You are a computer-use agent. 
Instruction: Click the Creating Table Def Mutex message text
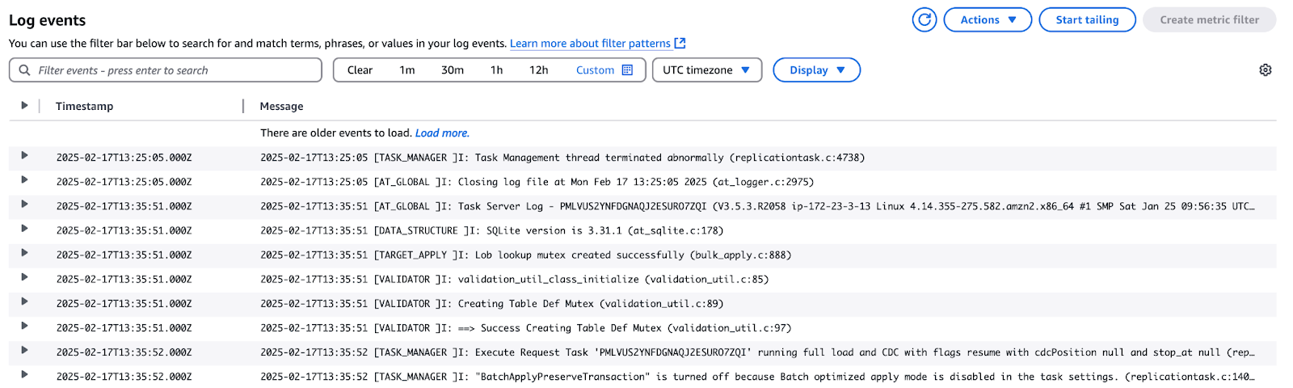[492, 304]
